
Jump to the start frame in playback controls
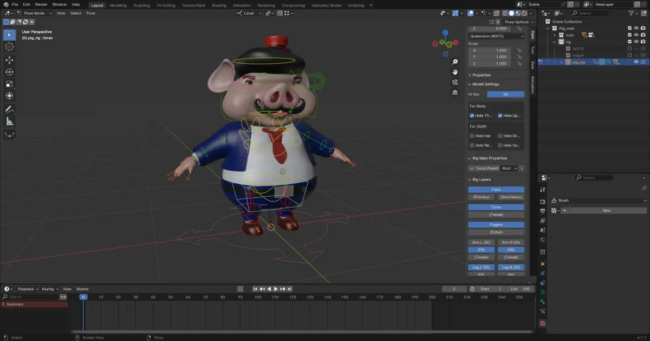tap(256, 289)
